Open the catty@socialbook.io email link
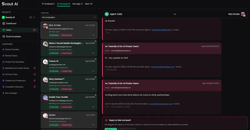The width and height of the screenshot is (250, 130). tap(162, 30)
